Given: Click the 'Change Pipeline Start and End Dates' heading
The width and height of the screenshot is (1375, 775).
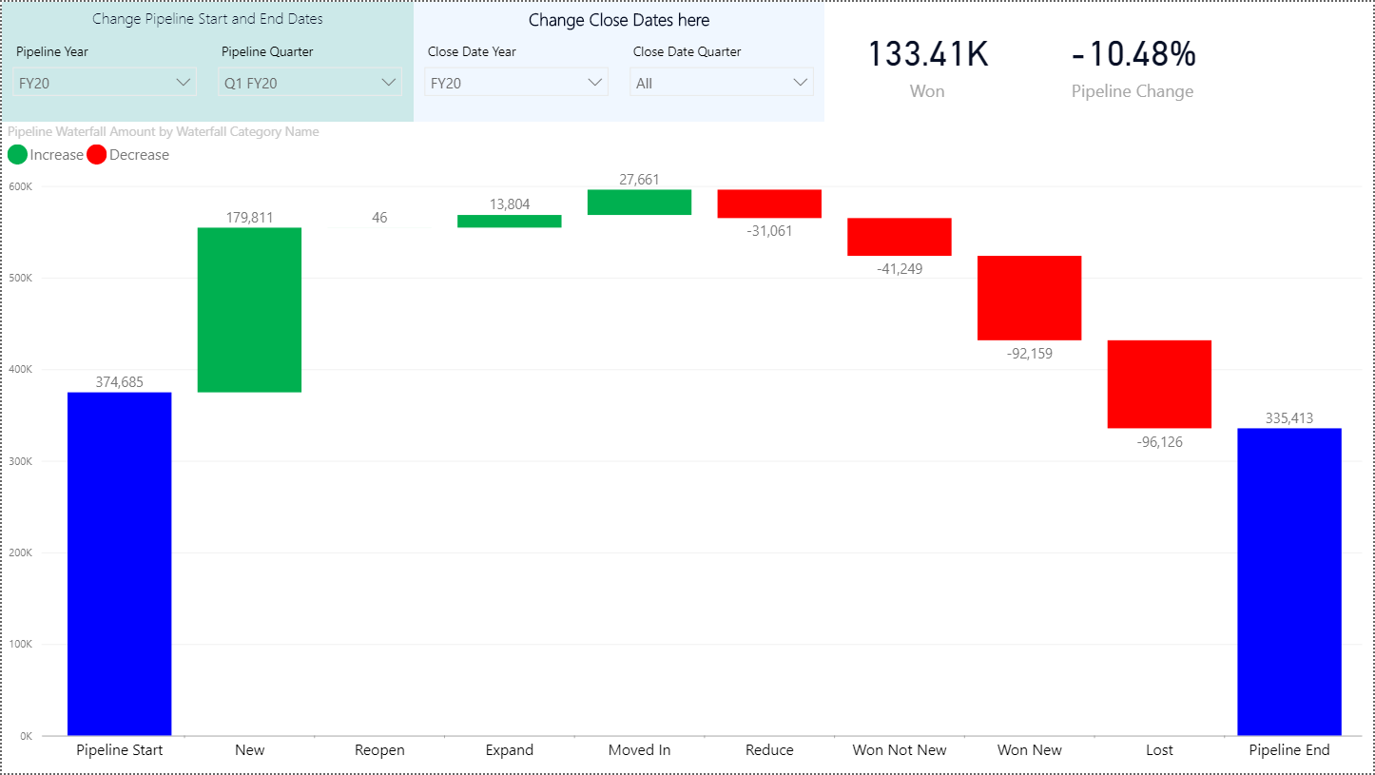Looking at the screenshot, I should (207, 19).
